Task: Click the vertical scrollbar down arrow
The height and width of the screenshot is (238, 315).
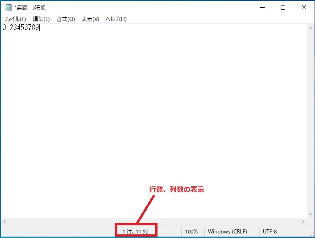Action: (310, 214)
